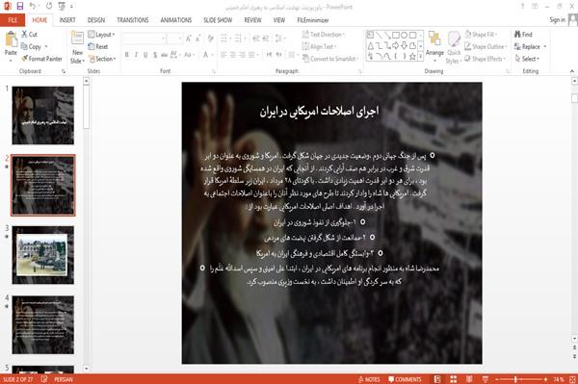Increase font size with the larger A icon
The image size is (578, 384).
point(189,38)
